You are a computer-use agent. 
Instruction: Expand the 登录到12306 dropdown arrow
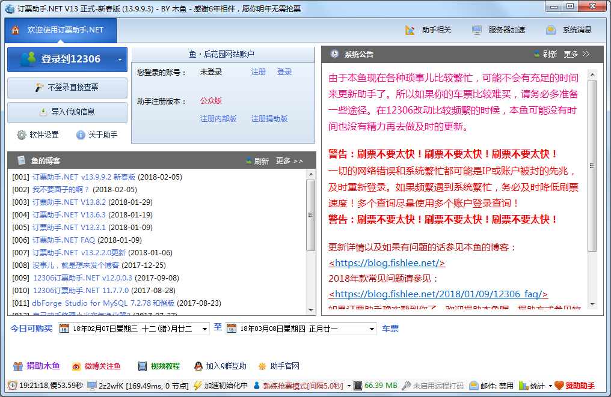coord(120,59)
